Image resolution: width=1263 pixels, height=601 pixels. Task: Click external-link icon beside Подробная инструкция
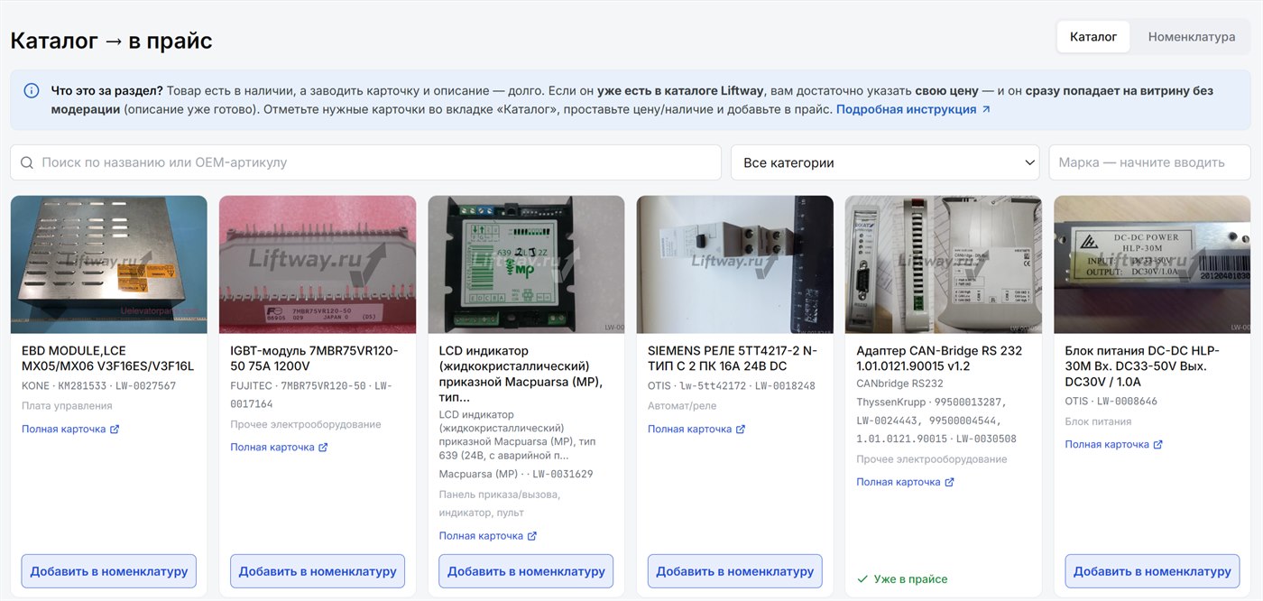(x=986, y=109)
